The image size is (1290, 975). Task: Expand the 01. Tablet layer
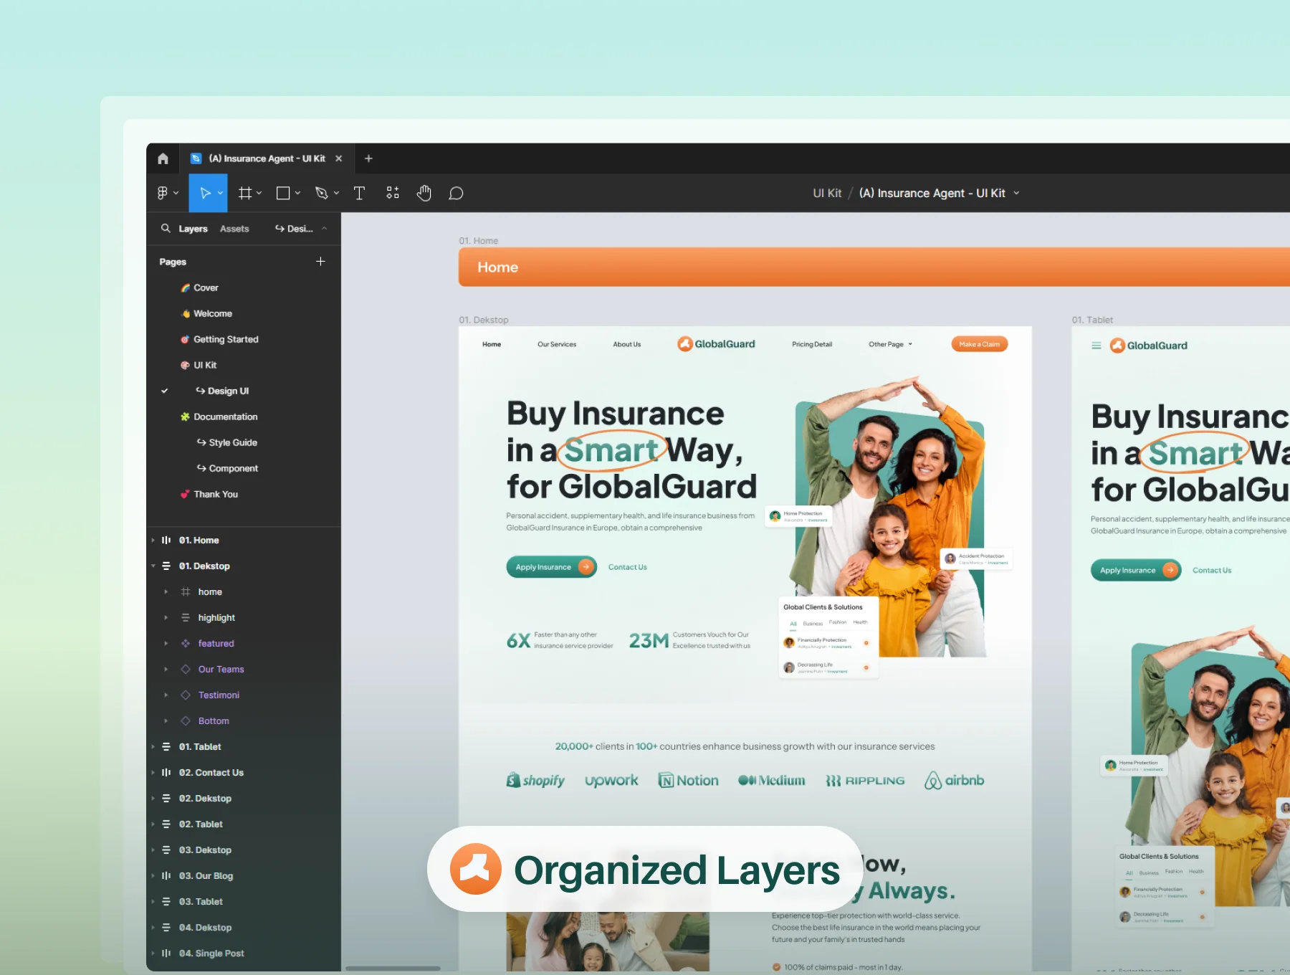[x=153, y=746]
